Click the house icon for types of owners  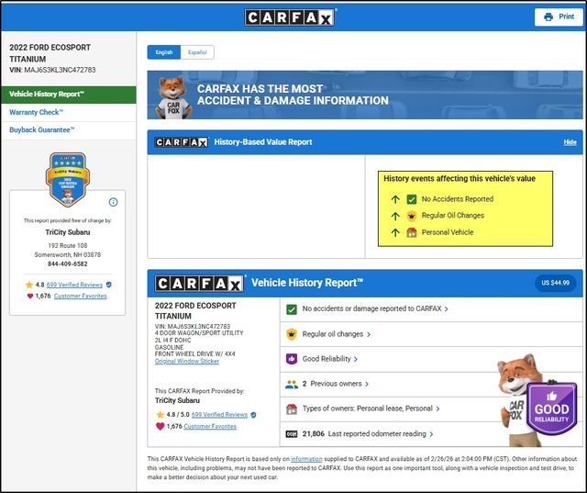pos(292,409)
